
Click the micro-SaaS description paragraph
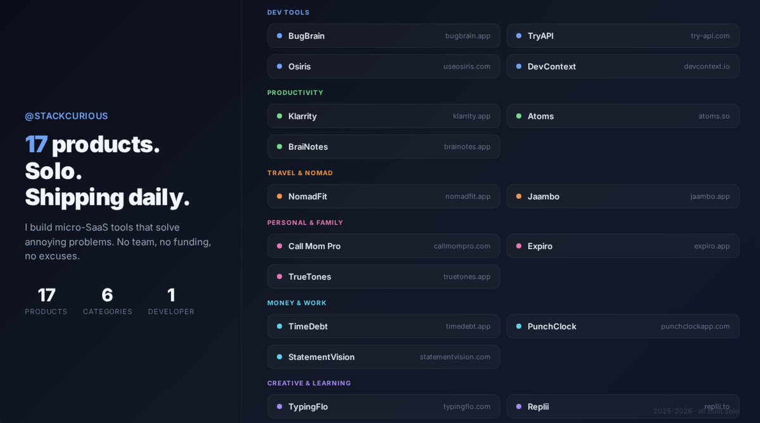coord(118,242)
